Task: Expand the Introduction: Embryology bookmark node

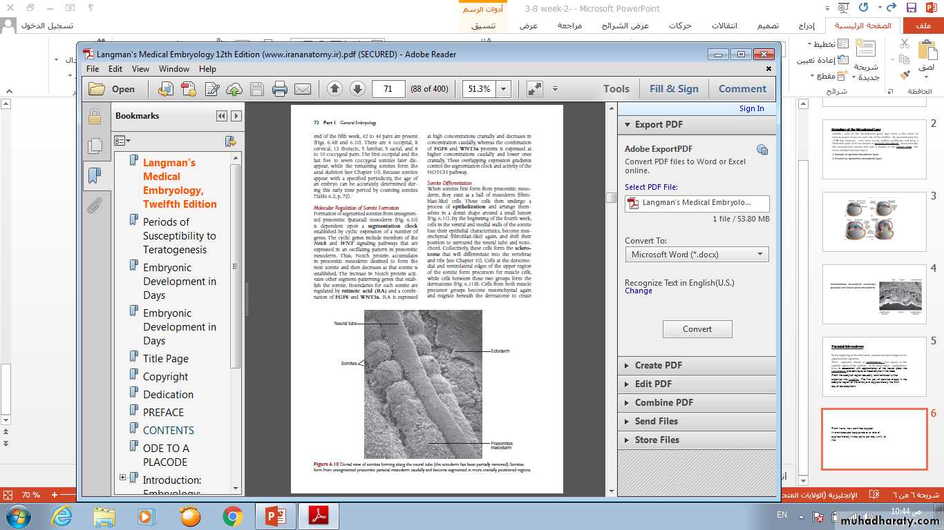Action: point(123,478)
